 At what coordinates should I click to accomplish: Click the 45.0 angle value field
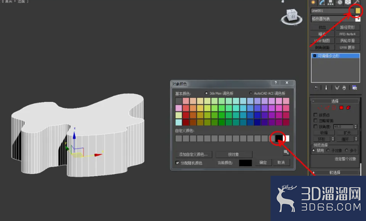click(x=344, y=127)
